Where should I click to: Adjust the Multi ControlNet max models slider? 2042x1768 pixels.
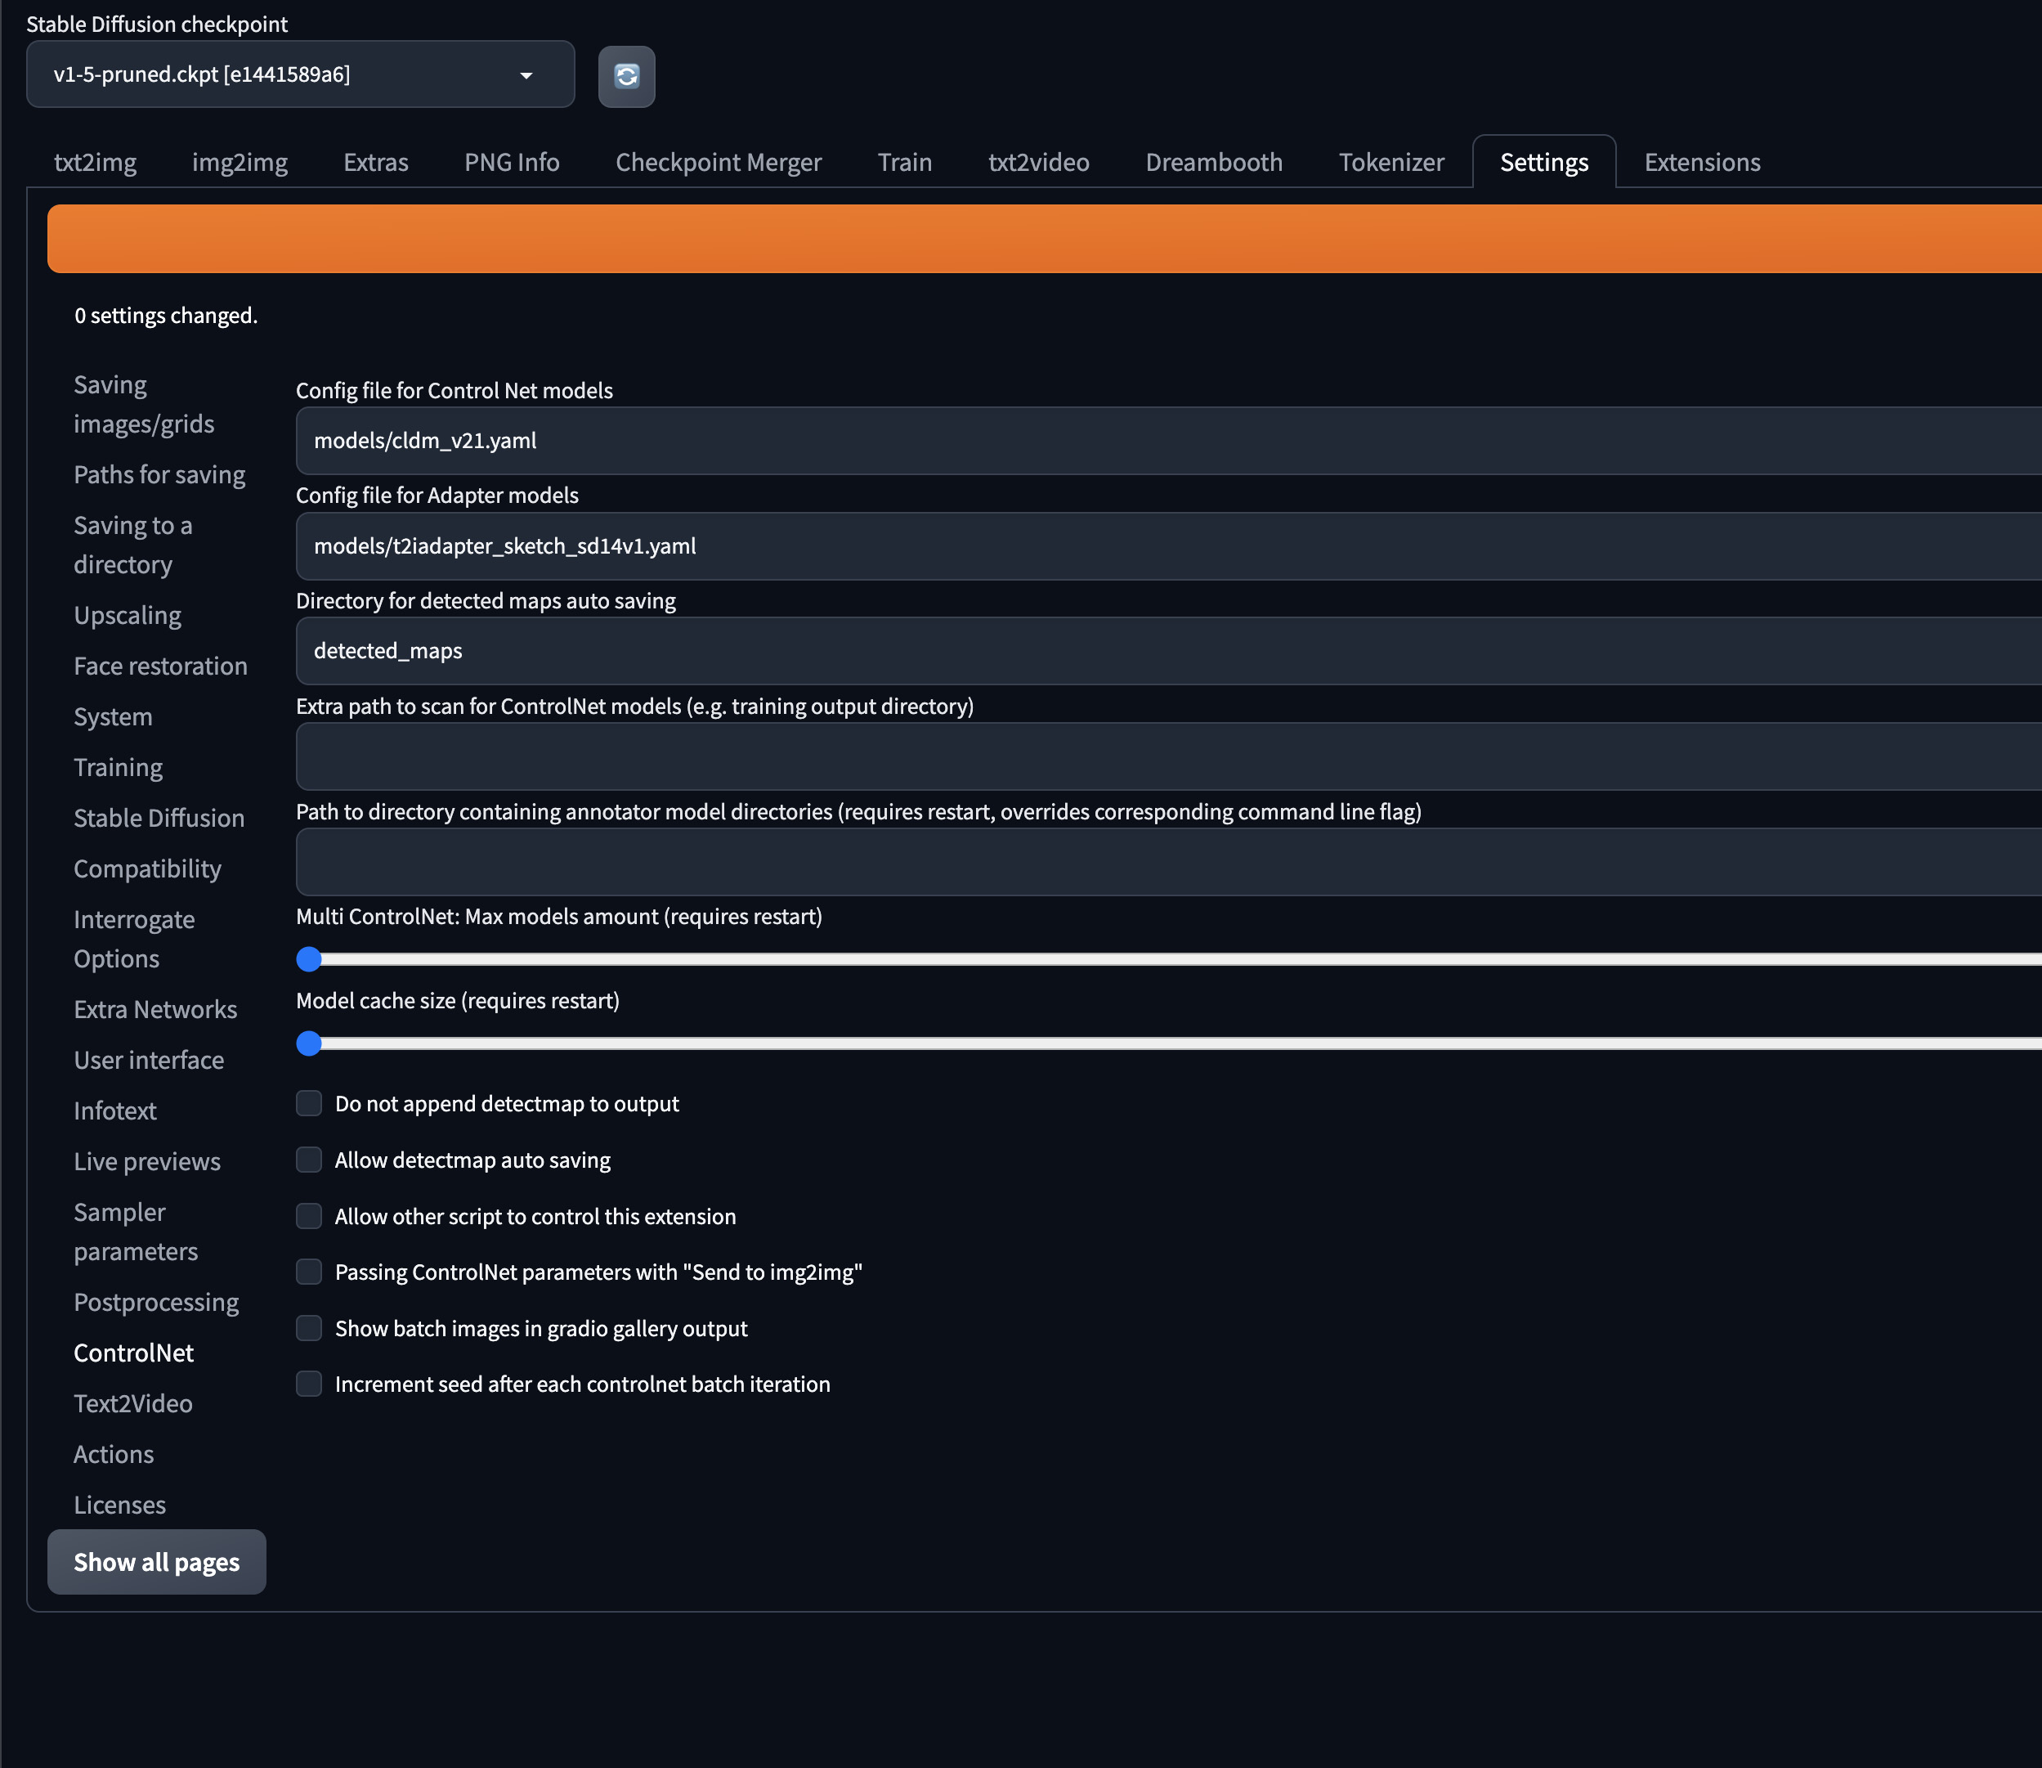coord(310,958)
